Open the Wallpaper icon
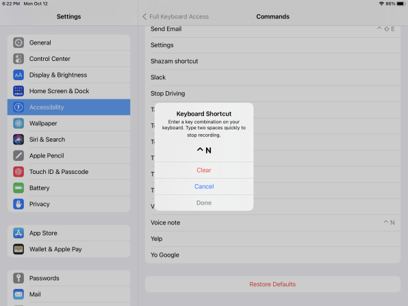408x306 pixels. point(18,123)
